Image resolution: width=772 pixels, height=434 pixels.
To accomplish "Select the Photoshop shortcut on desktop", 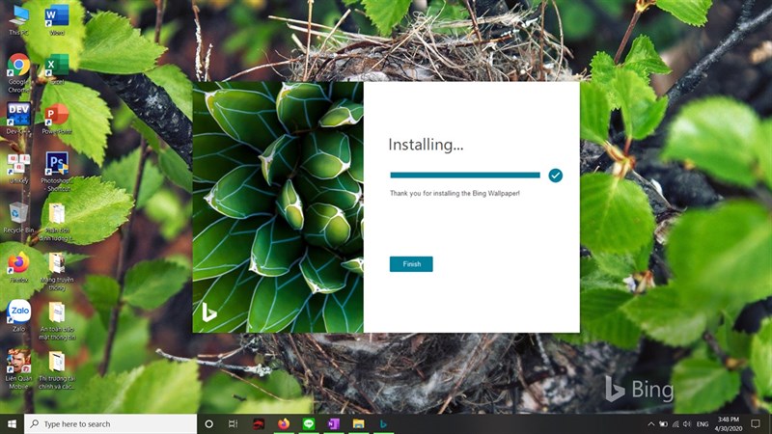I will coord(57,172).
